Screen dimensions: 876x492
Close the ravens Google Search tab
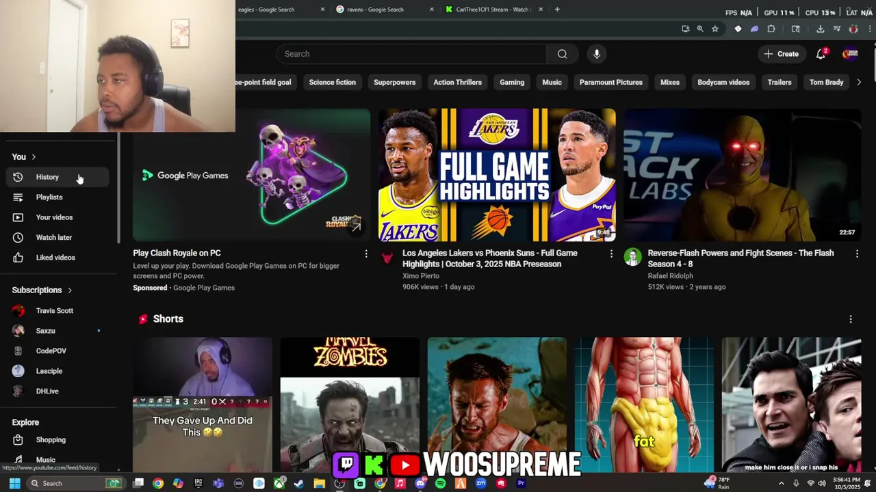[x=432, y=10]
